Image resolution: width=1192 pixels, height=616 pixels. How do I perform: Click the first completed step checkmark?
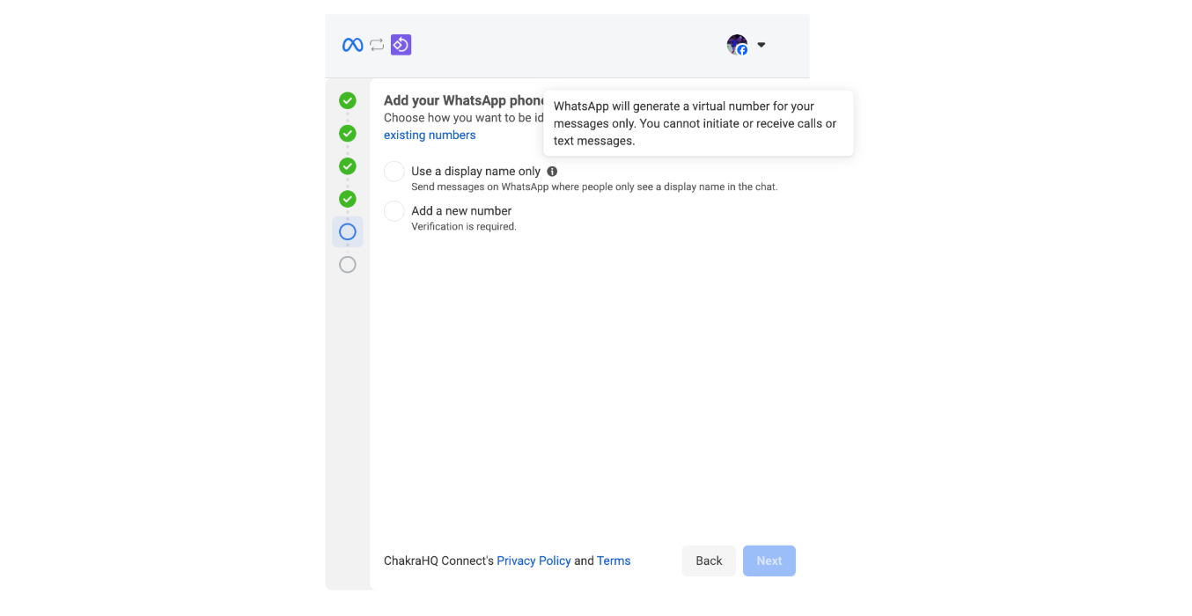(x=348, y=100)
